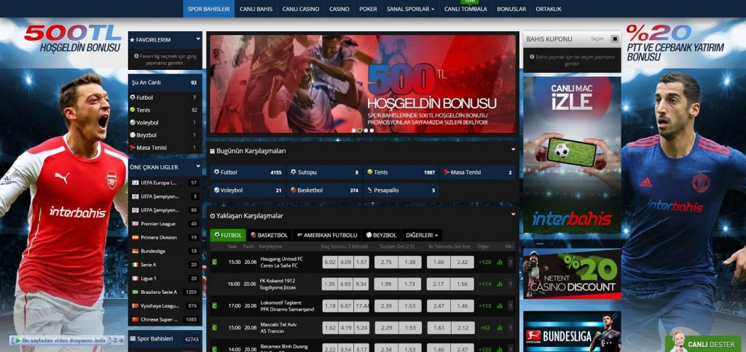746x352 pixels.
Task: Click the Voleybol ball icon in live list
Action: tap(133, 123)
